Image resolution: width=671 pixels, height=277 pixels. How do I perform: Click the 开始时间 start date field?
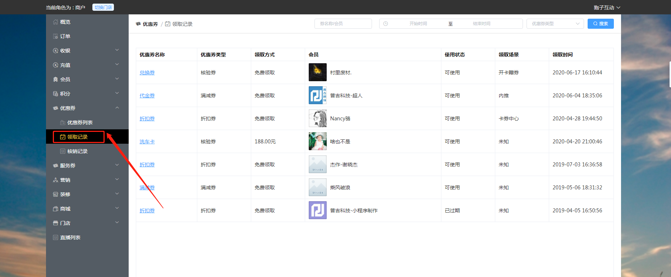pos(418,24)
